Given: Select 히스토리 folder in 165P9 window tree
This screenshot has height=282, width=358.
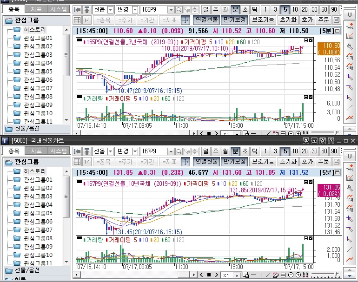Looking at the screenshot, I should point(35,30).
